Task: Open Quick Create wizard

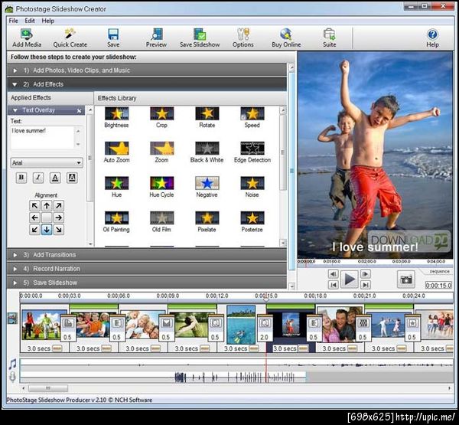Action: (x=70, y=38)
